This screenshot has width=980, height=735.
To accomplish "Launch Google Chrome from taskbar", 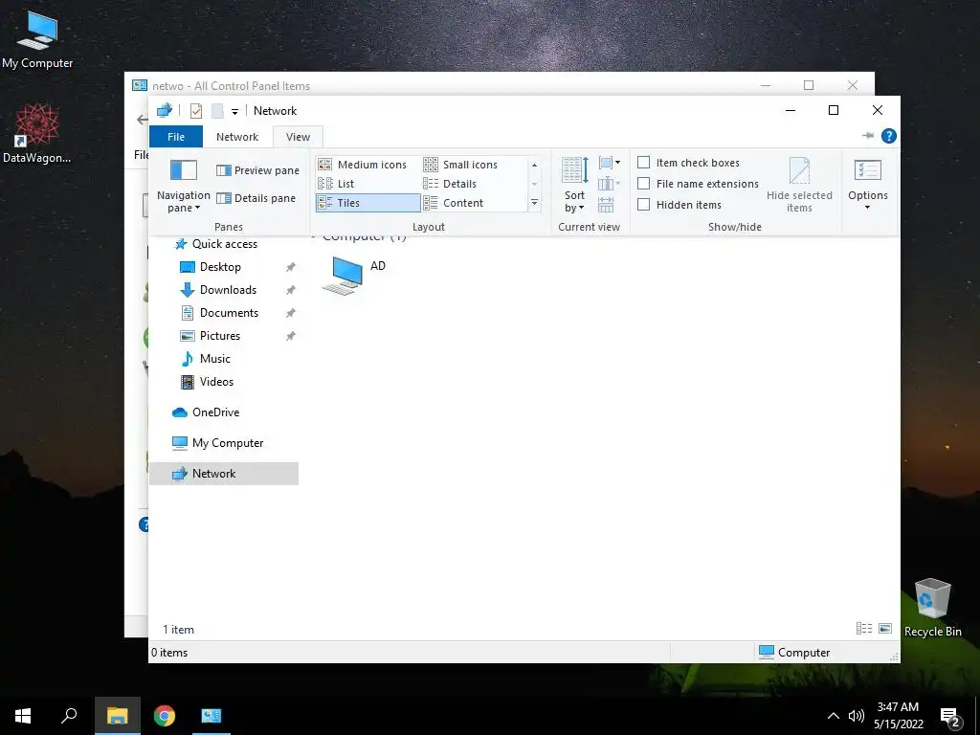I will [165, 716].
